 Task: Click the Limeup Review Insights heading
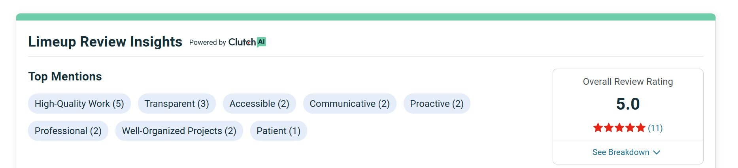click(105, 42)
